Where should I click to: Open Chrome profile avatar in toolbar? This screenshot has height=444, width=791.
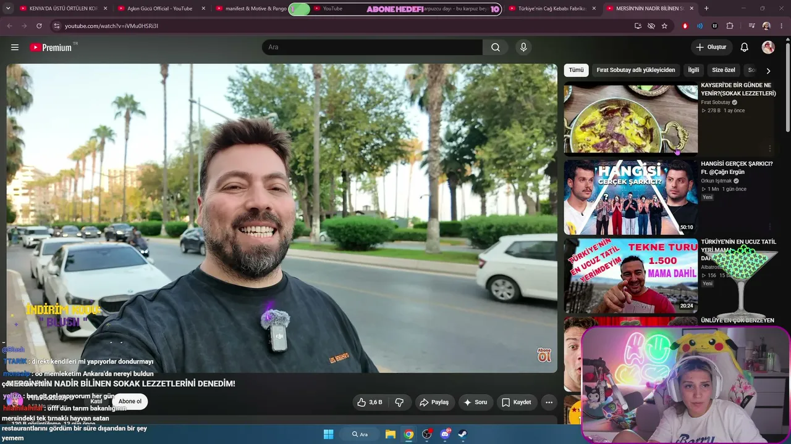click(766, 26)
